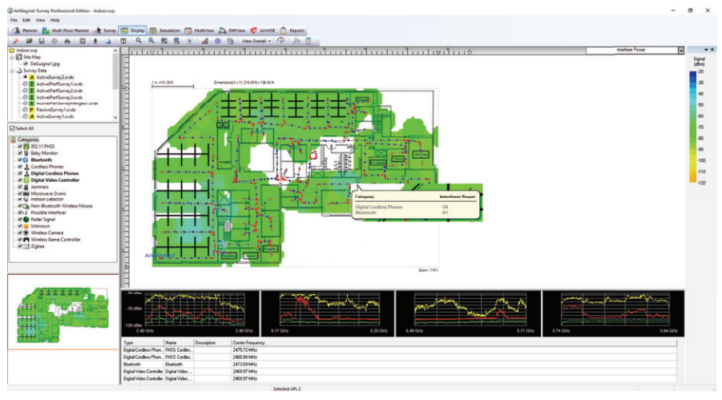This screenshot has height=400, width=722.
Task: Click the Radar Signal category icon
Action: click(26, 220)
